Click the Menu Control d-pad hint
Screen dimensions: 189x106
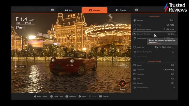(x=40, y=96)
